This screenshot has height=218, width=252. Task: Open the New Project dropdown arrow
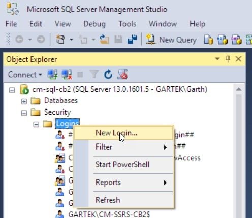coord(71,40)
